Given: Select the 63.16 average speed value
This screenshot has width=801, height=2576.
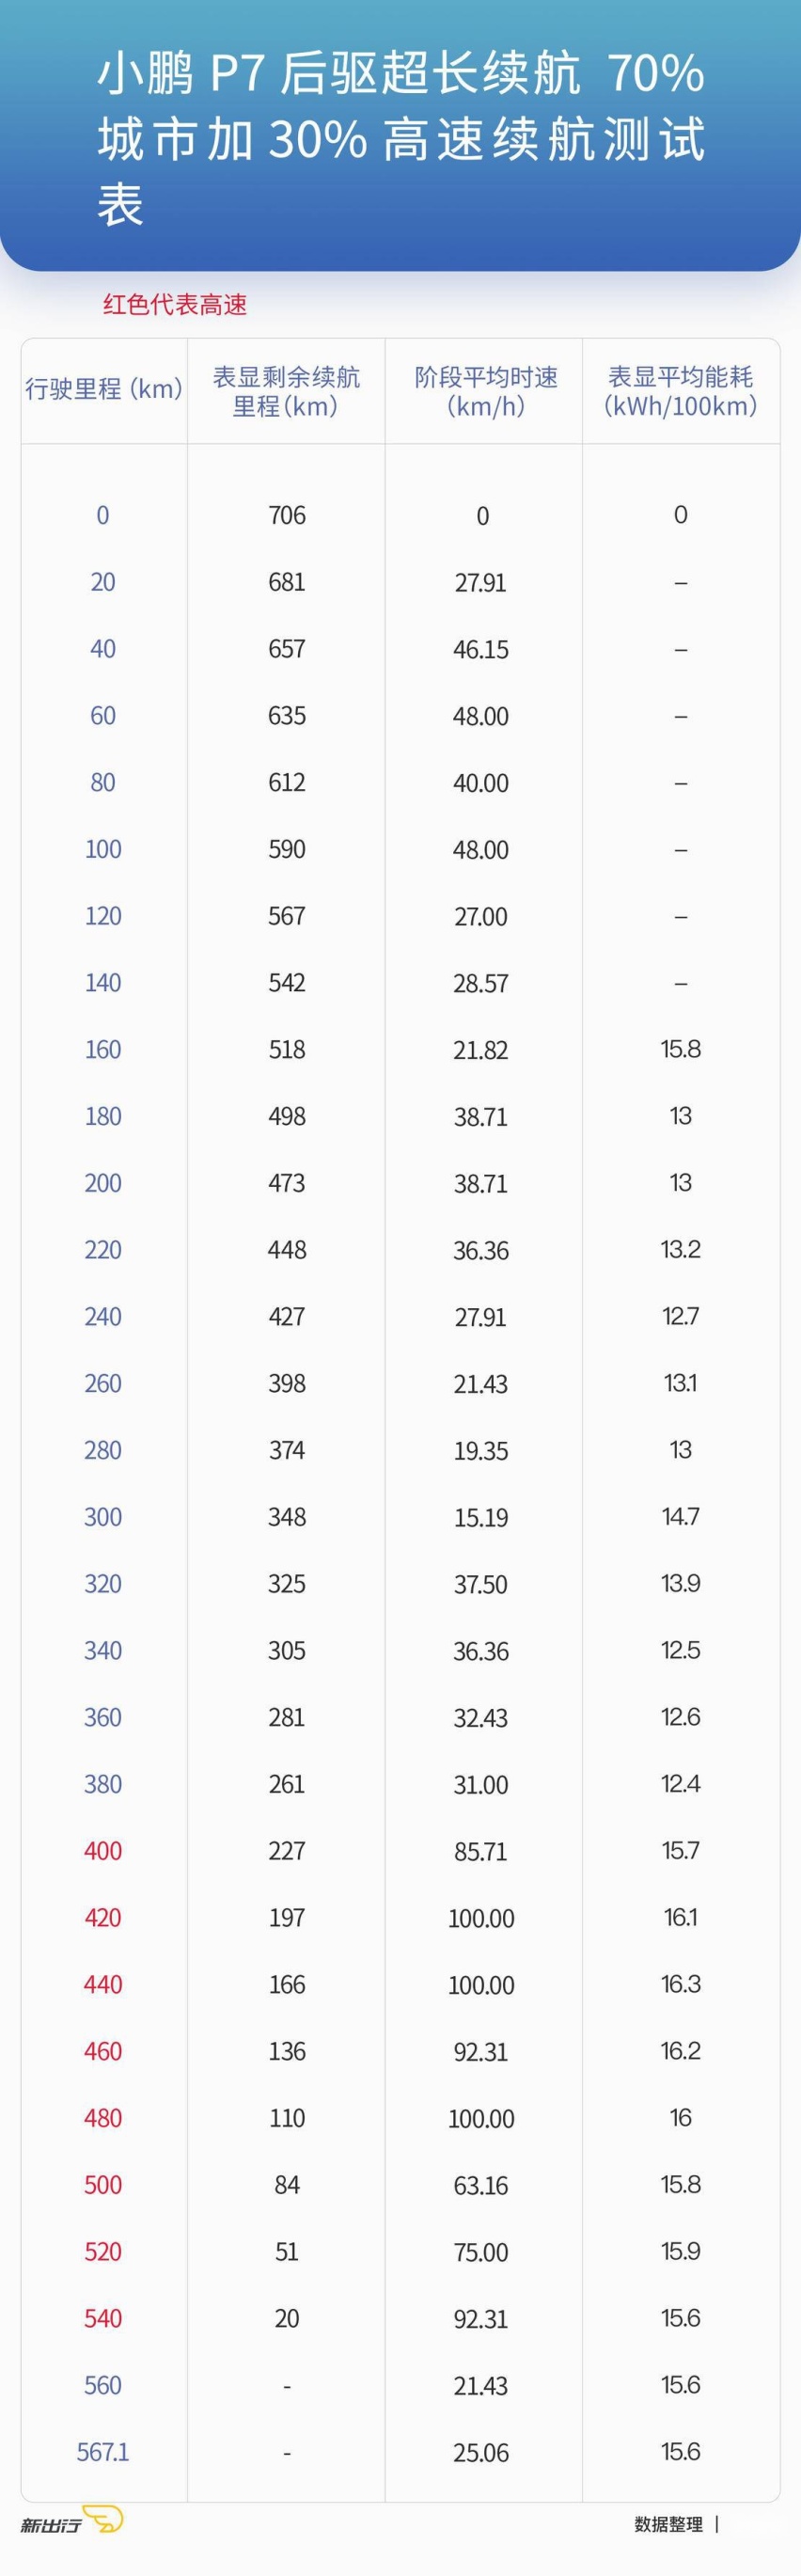Looking at the screenshot, I should [x=481, y=2185].
